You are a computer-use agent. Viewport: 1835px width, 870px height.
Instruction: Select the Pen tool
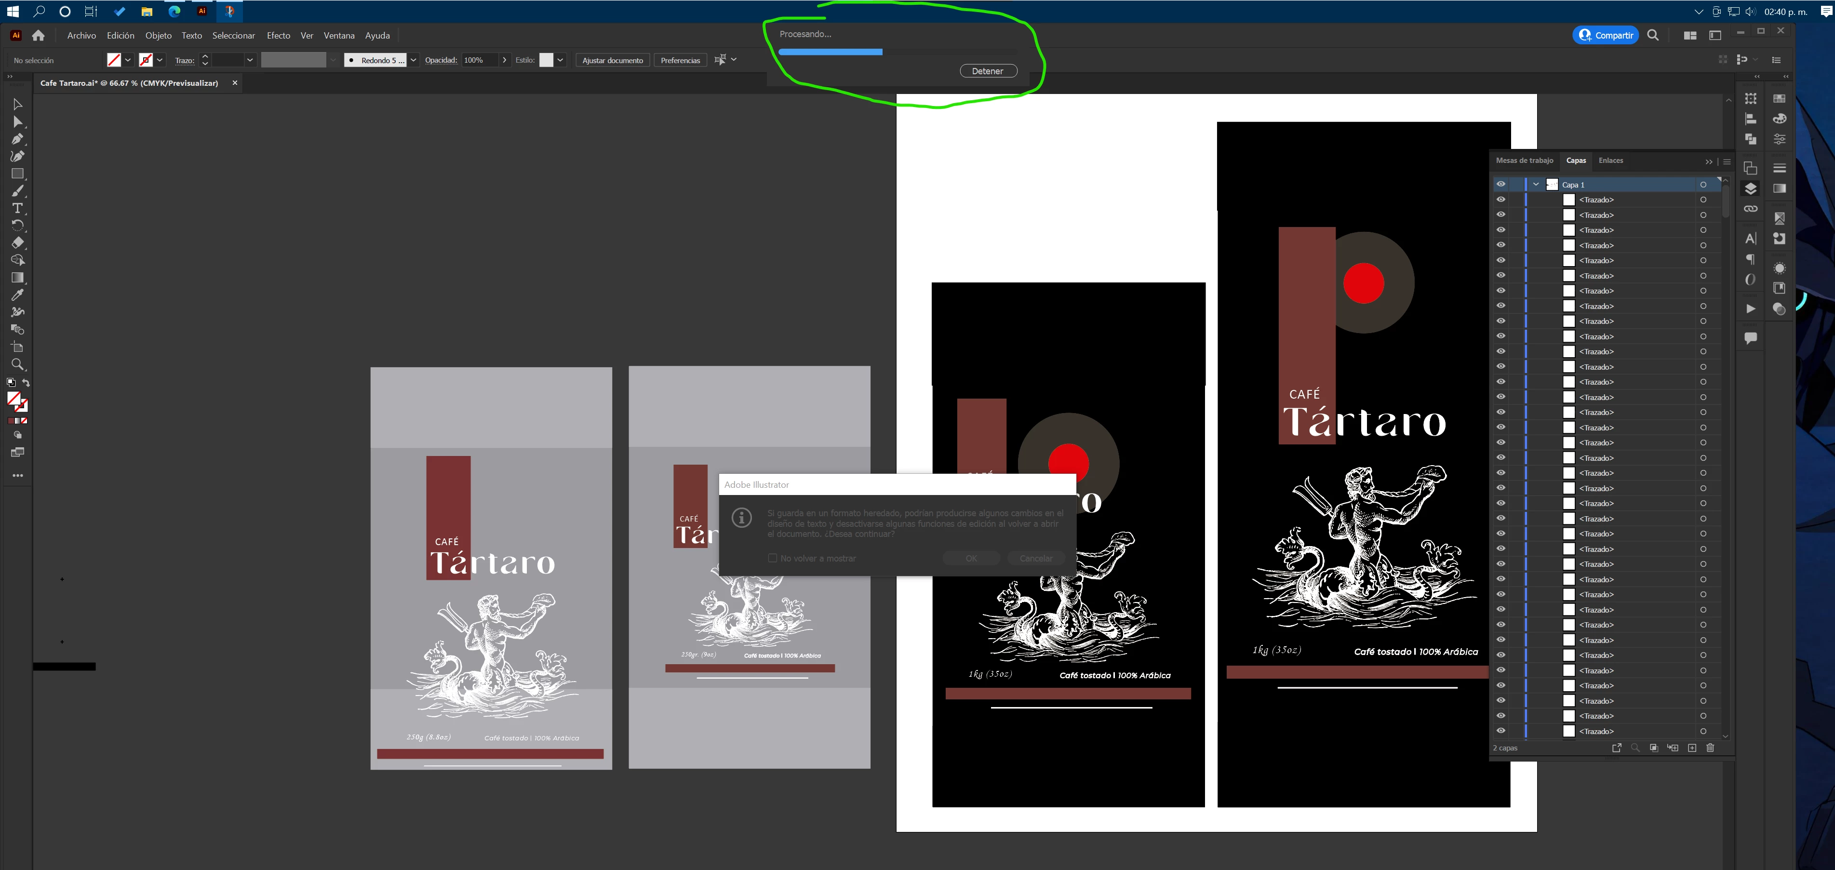[x=18, y=139]
